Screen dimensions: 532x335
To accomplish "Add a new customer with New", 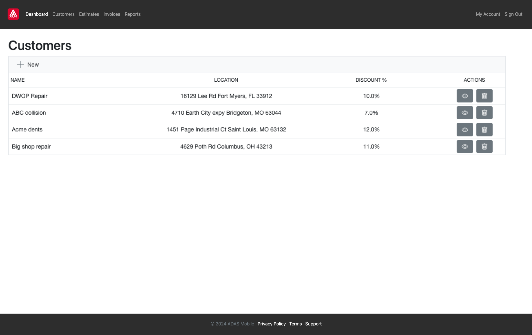I will [28, 65].
